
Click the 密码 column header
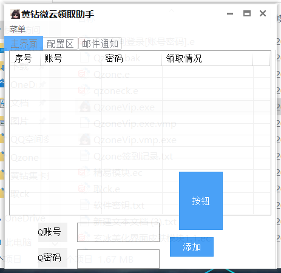131,58
